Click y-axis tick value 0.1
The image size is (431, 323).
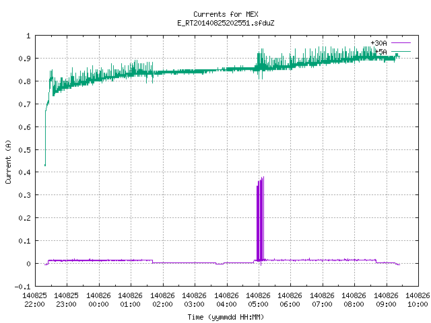tap(24, 241)
